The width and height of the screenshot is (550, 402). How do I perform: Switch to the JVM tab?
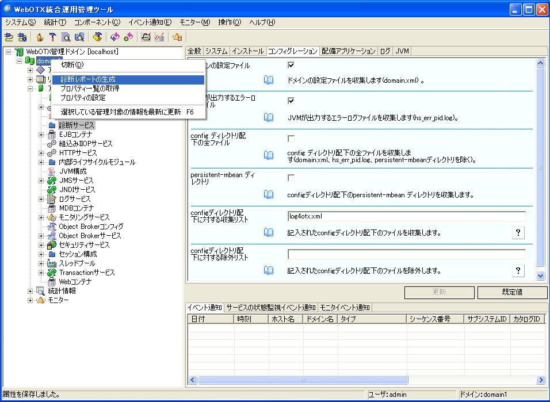(402, 51)
